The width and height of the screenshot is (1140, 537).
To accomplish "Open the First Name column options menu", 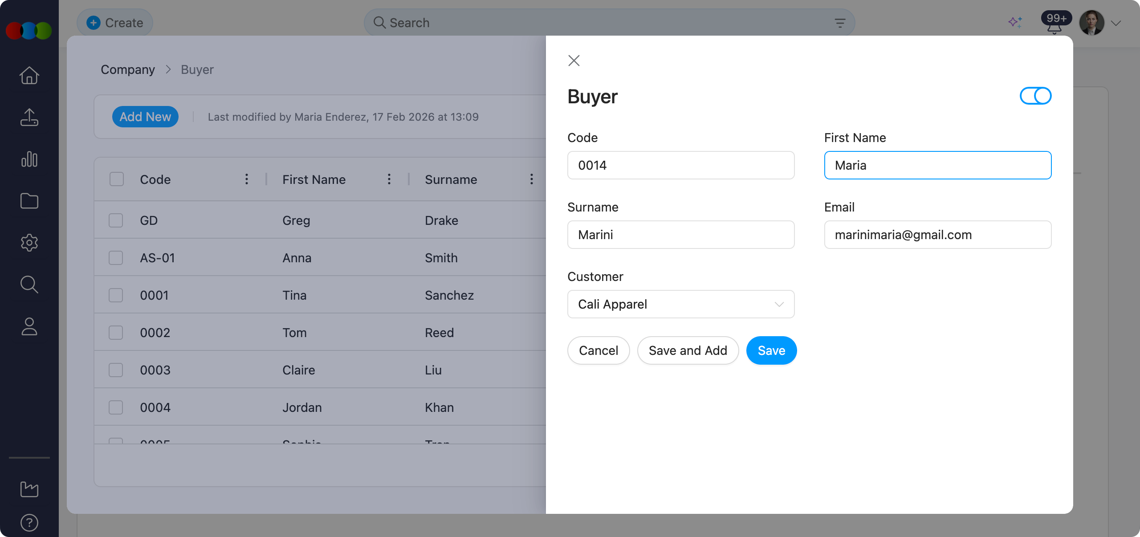I will (x=389, y=179).
